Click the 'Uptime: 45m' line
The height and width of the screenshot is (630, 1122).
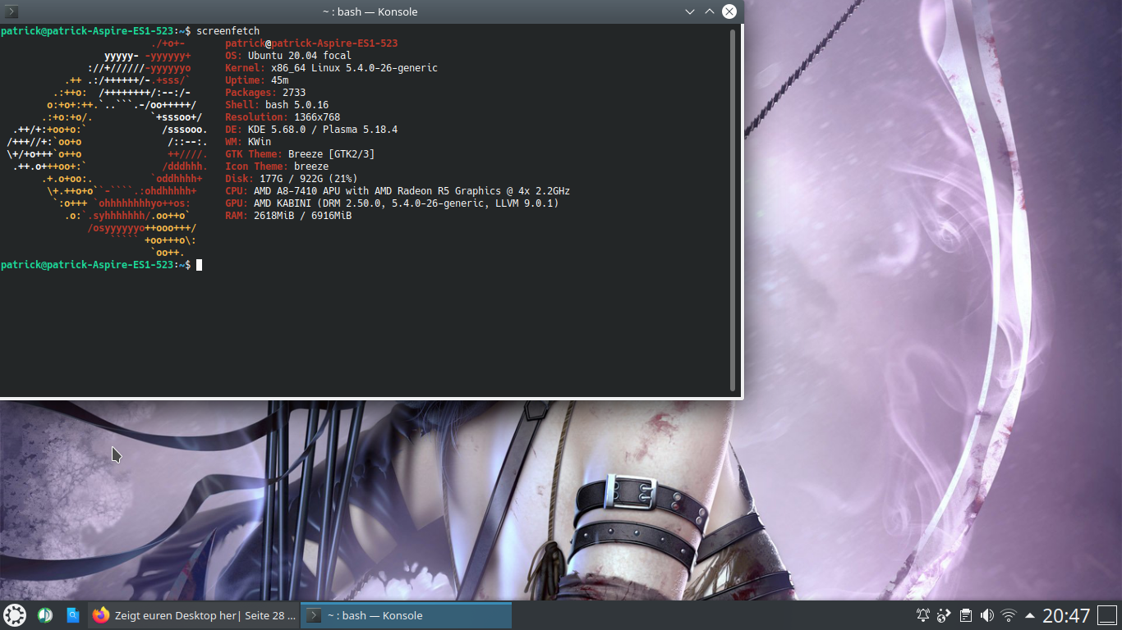(x=256, y=80)
